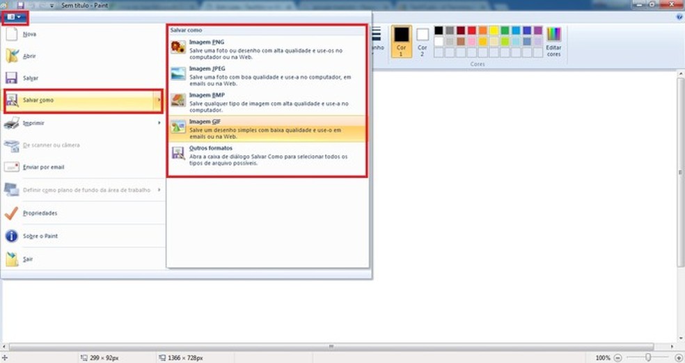Choose Abrir from the file menu

(x=83, y=56)
